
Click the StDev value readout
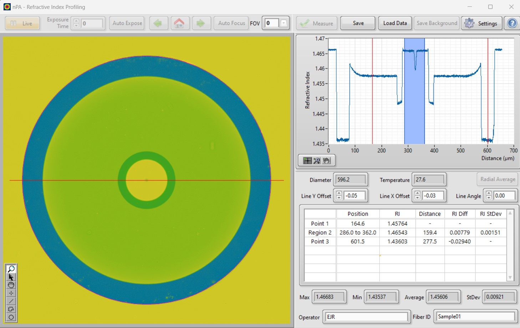(x=499, y=297)
